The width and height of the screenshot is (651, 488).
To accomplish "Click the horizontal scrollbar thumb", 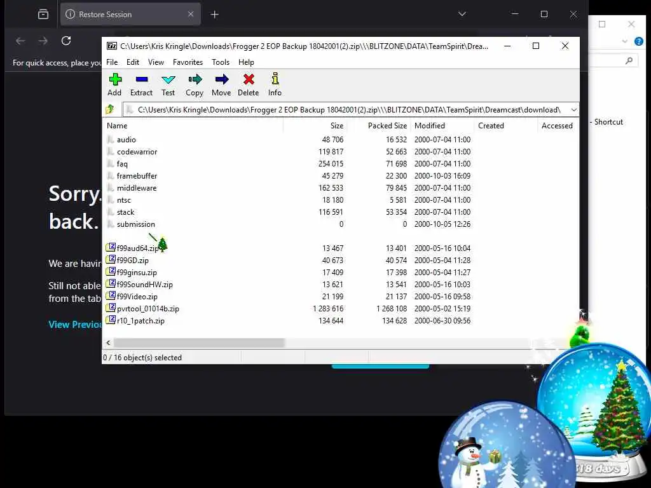I will tap(199, 342).
